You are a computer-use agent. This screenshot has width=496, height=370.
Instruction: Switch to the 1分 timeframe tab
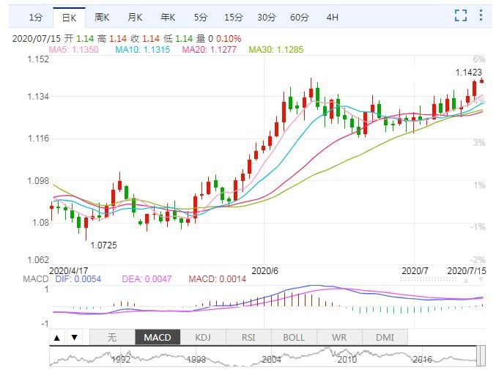tap(35, 16)
